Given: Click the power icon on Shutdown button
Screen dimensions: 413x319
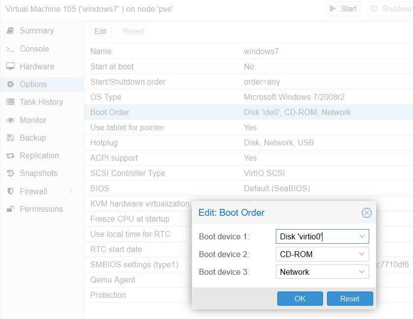Looking at the screenshot, I should (x=374, y=9).
